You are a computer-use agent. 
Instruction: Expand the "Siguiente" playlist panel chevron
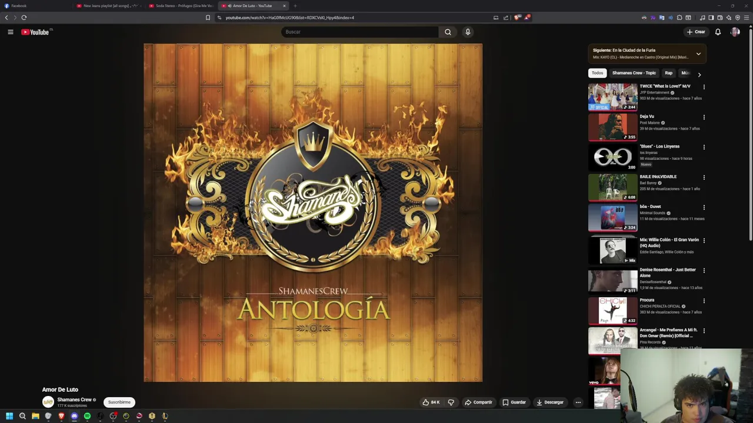pyautogui.click(x=698, y=54)
